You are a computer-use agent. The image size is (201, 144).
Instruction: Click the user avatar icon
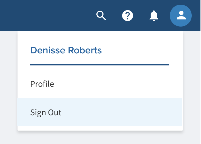181,16
